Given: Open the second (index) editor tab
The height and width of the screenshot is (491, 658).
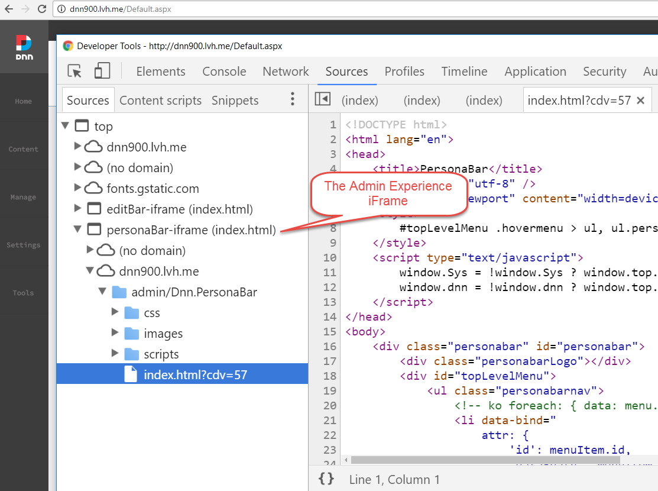Looking at the screenshot, I should (422, 101).
